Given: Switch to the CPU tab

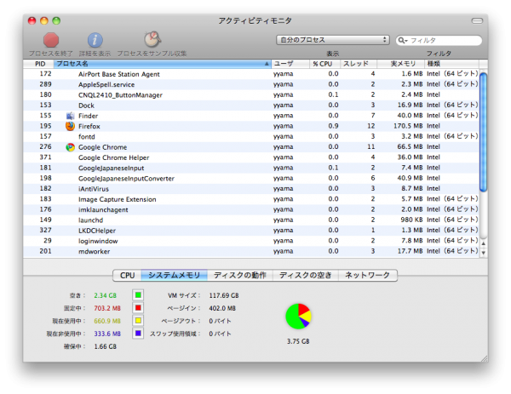Looking at the screenshot, I should click(127, 276).
